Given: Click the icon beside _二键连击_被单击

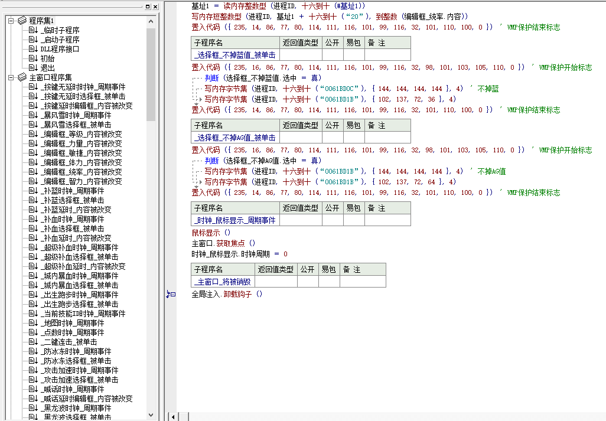Looking at the screenshot, I should click(x=33, y=342).
